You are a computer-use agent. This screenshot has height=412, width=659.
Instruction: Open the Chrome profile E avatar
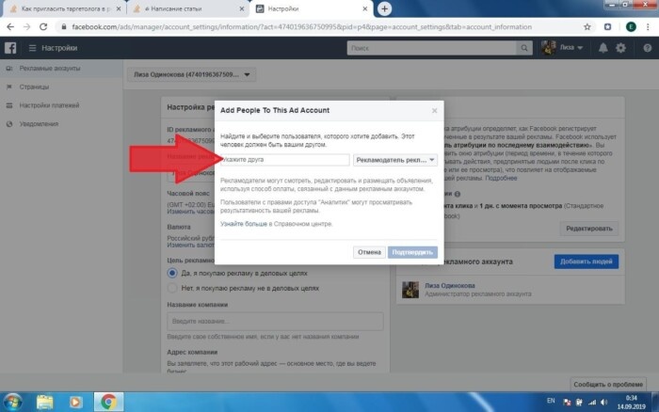(631, 27)
